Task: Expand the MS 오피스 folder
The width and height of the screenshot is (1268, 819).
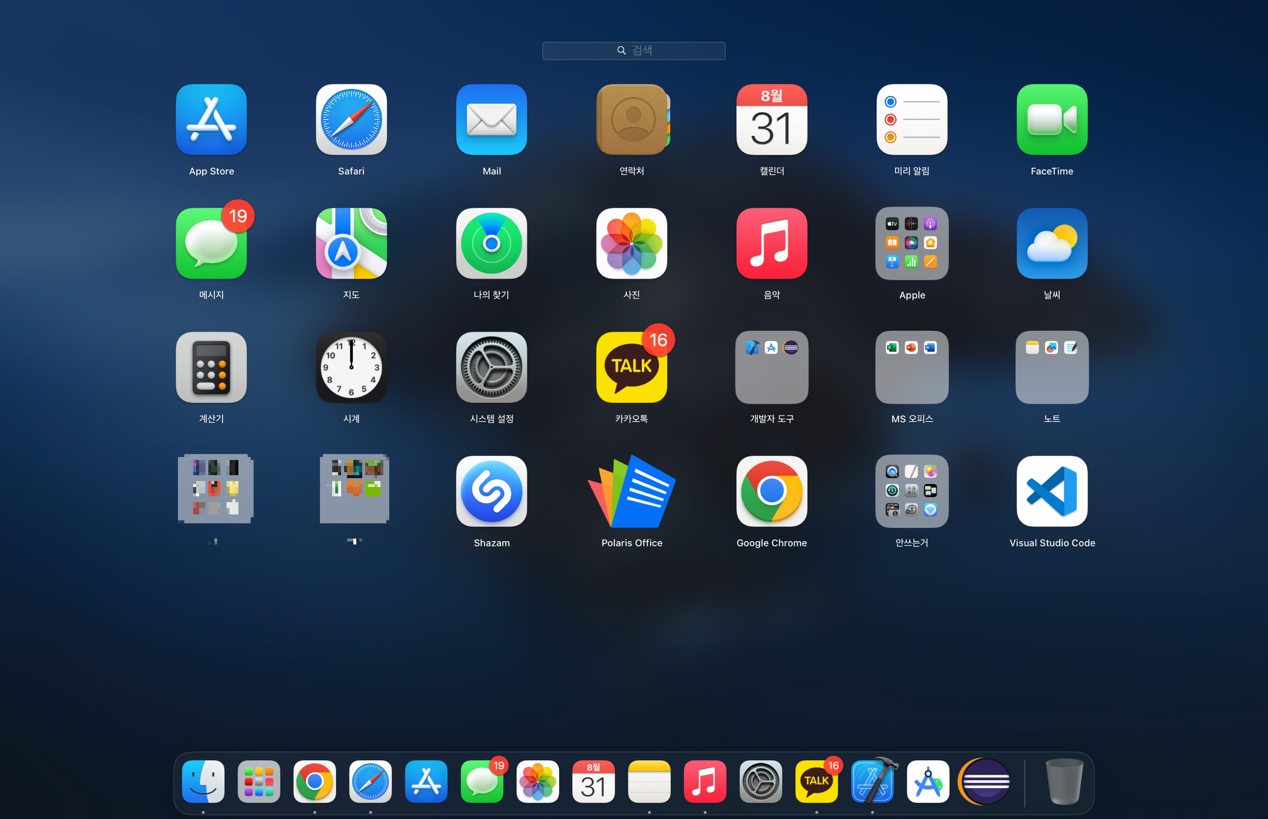Action: [x=912, y=367]
